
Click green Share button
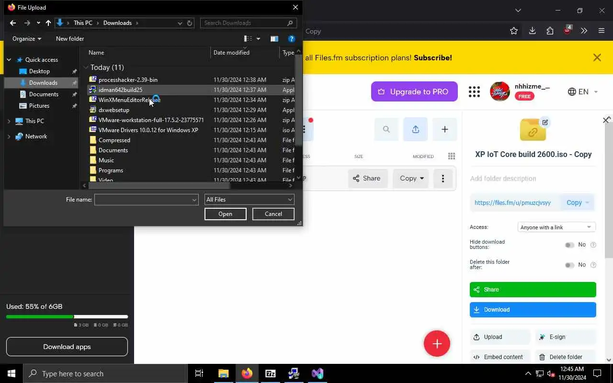coord(533,290)
